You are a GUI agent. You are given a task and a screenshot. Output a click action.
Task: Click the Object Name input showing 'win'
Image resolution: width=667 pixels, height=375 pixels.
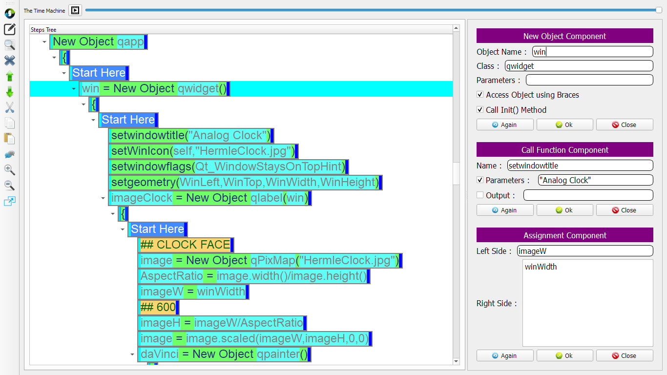click(x=592, y=51)
